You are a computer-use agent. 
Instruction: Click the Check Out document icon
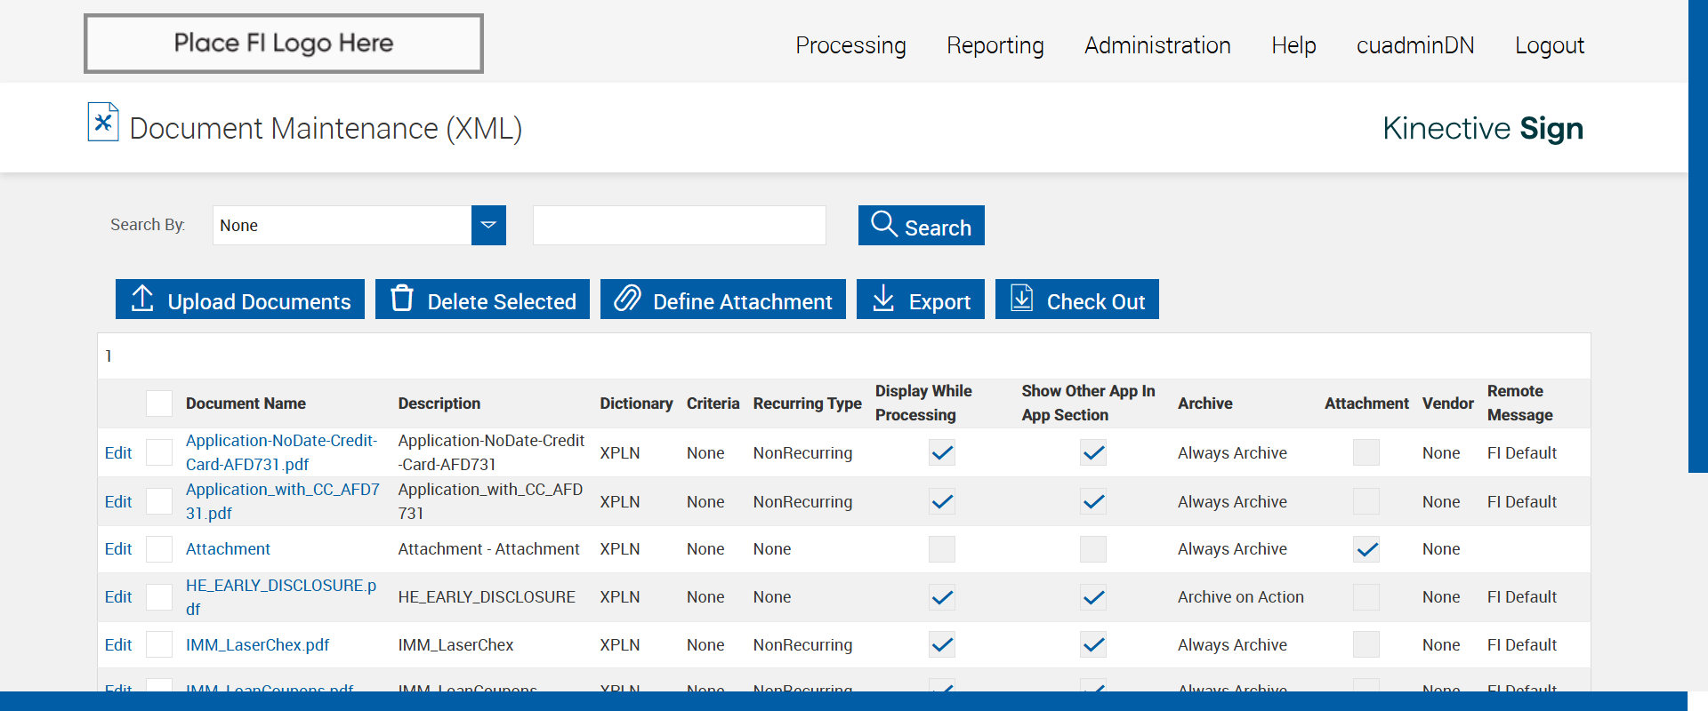(1022, 299)
